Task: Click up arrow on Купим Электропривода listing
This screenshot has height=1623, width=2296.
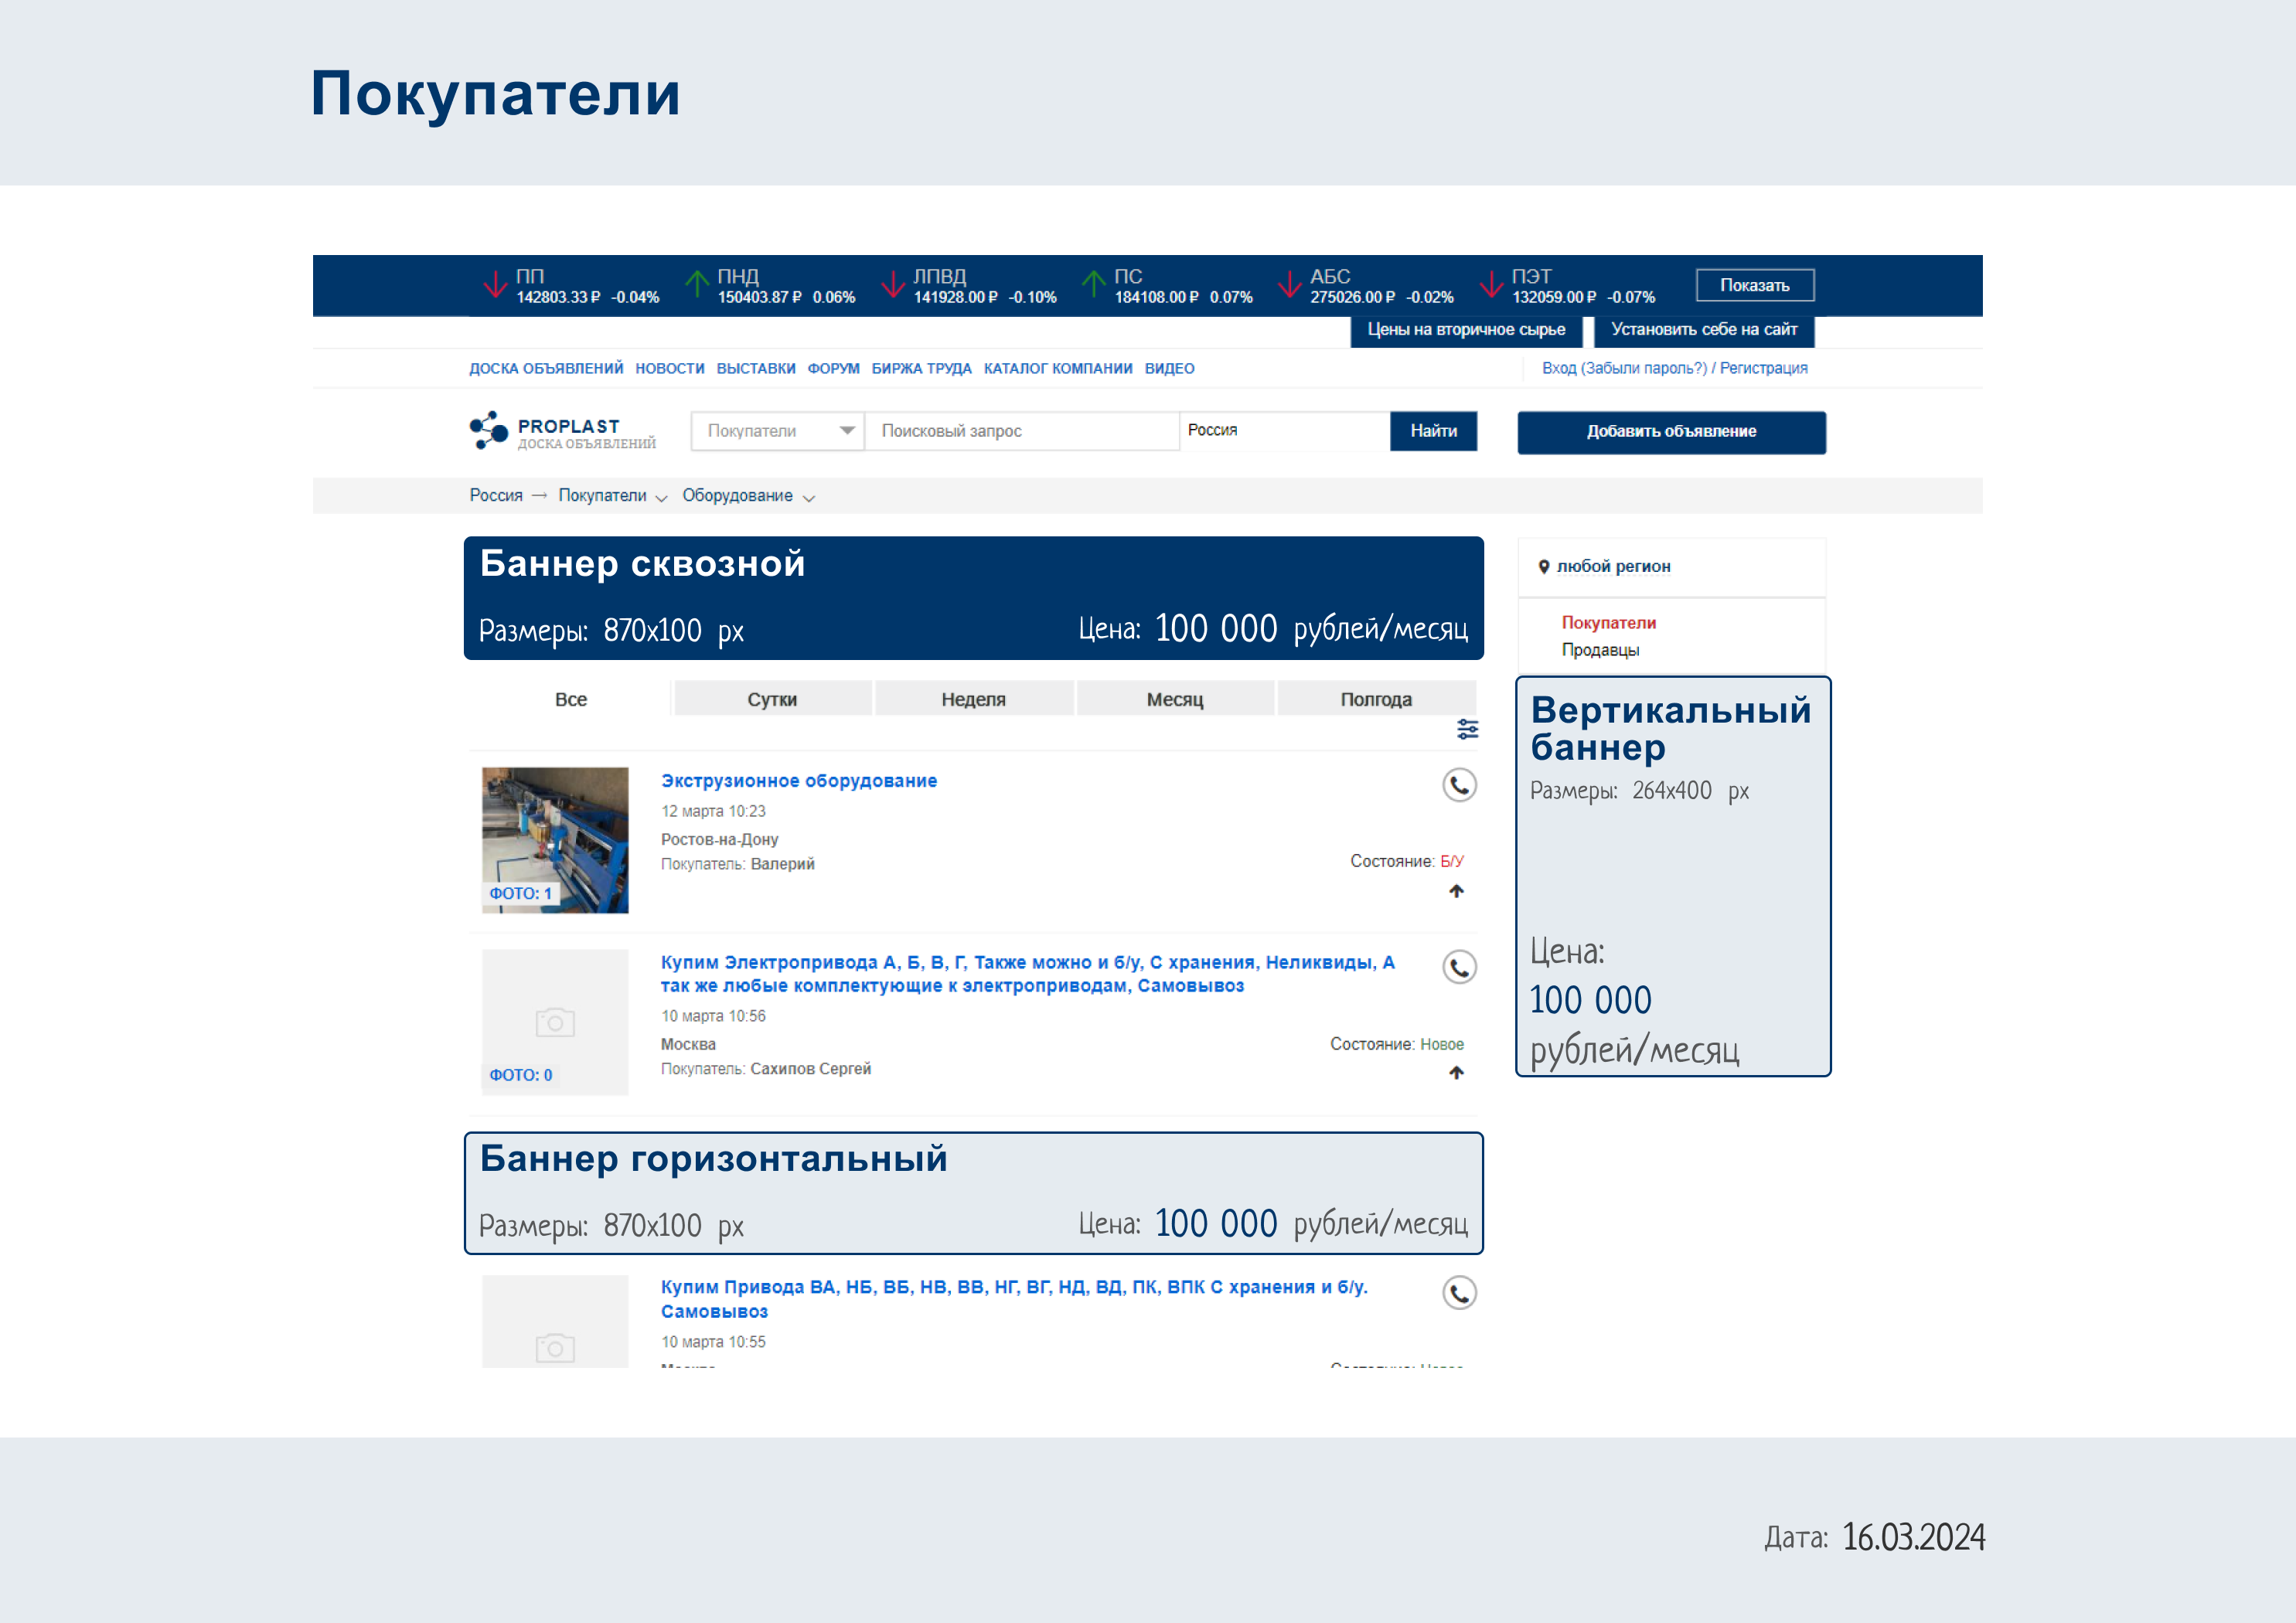Action: [x=1456, y=1073]
